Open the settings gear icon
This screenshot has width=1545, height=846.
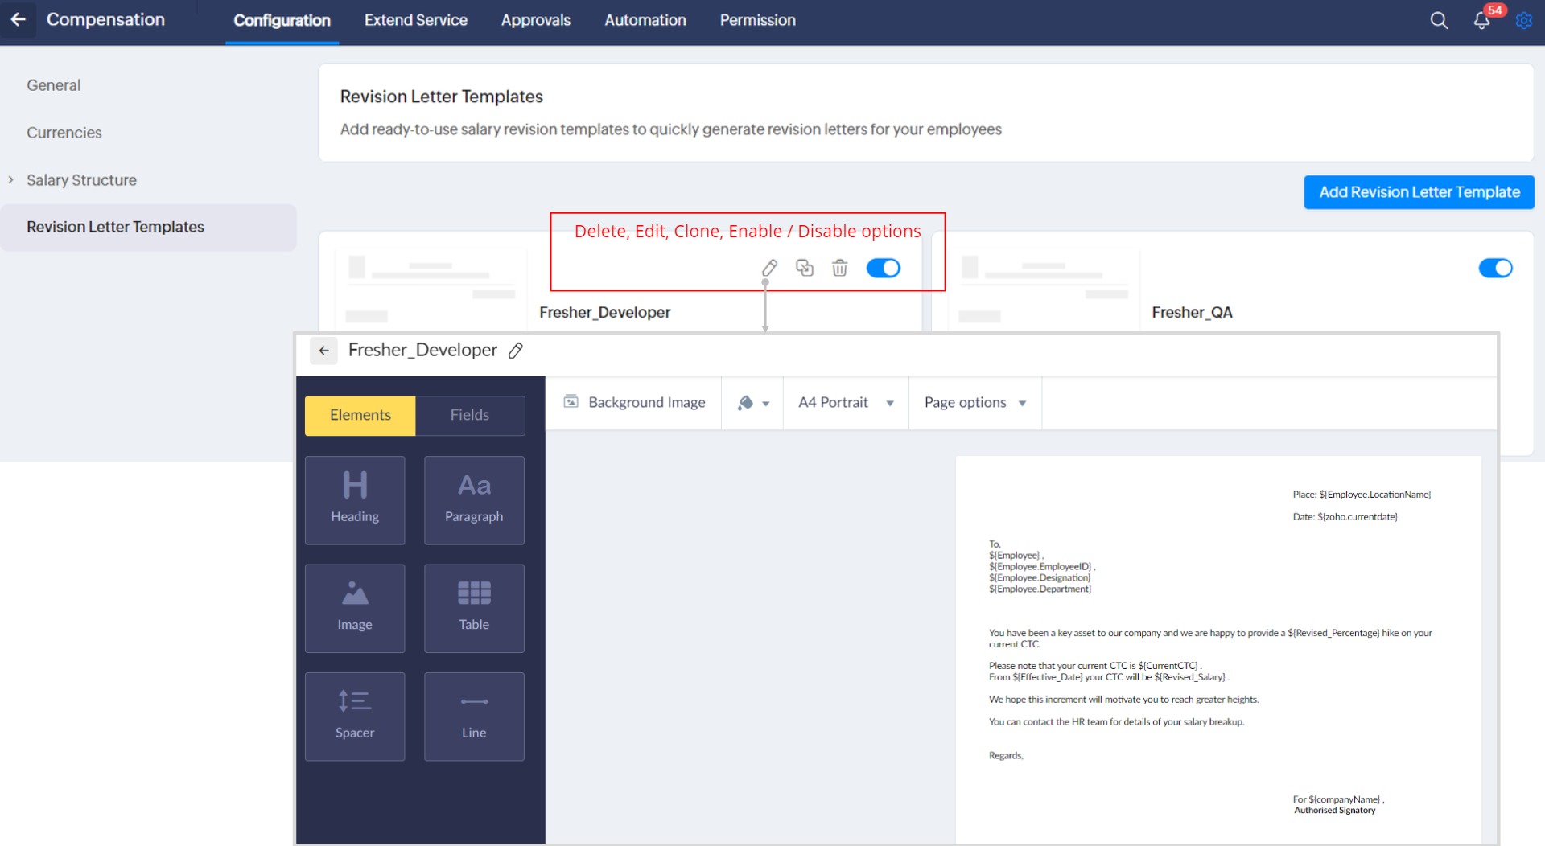(x=1523, y=21)
